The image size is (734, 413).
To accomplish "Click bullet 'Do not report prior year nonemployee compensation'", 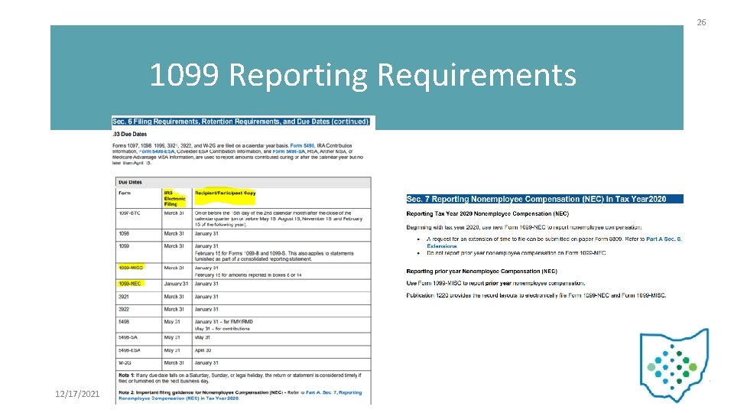I will tap(516, 253).
